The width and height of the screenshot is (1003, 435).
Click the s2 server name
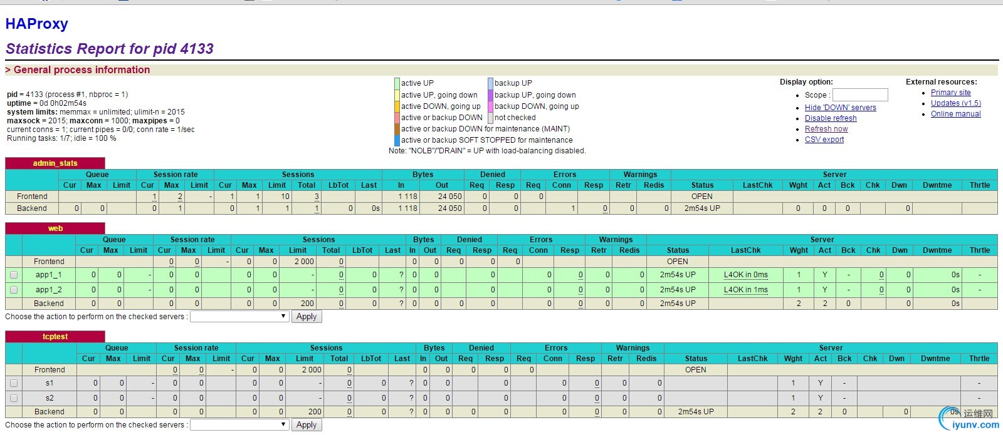(50, 398)
